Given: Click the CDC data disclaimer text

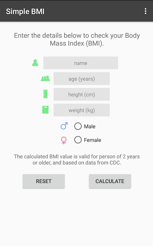Looking at the screenshot, I should (77, 160).
